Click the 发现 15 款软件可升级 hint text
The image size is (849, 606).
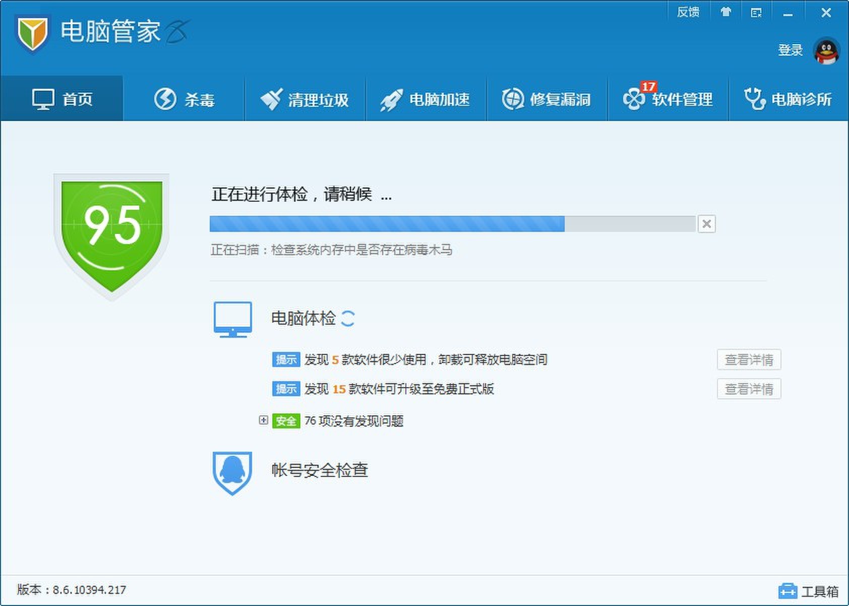click(399, 389)
